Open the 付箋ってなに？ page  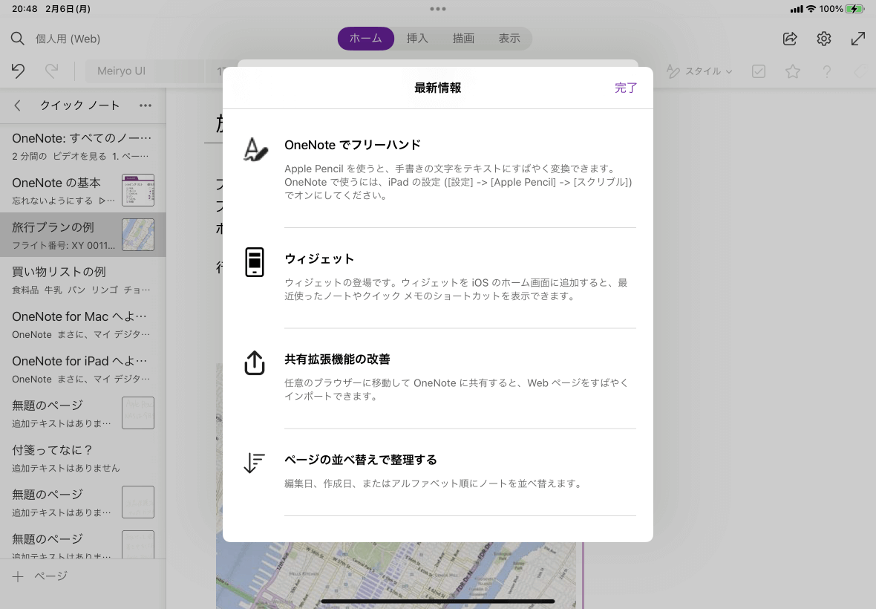(82, 458)
